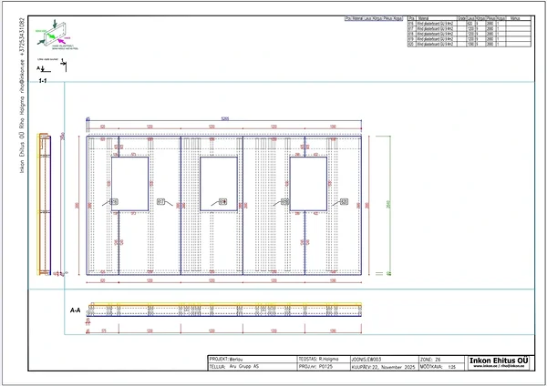This screenshot has height=386, width=547.
Task: Select the last plasterboard row in materials table
Action: [x=423, y=45]
